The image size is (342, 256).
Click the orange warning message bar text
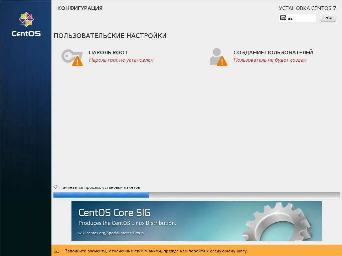tap(156, 251)
